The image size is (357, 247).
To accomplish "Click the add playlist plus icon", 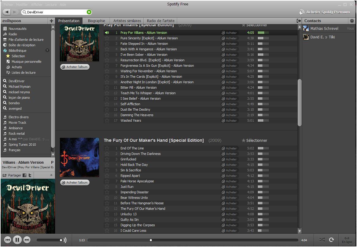I will coord(51,21).
